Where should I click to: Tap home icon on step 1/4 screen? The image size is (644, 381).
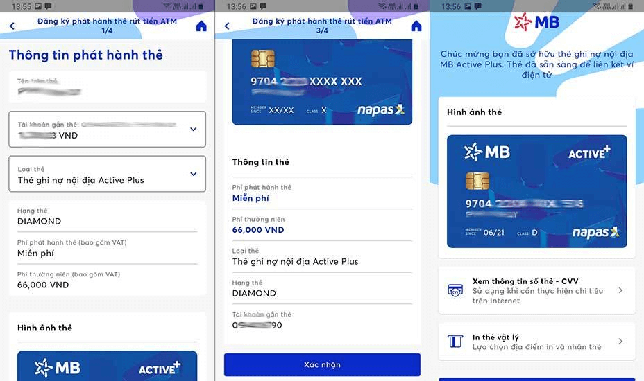click(201, 26)
